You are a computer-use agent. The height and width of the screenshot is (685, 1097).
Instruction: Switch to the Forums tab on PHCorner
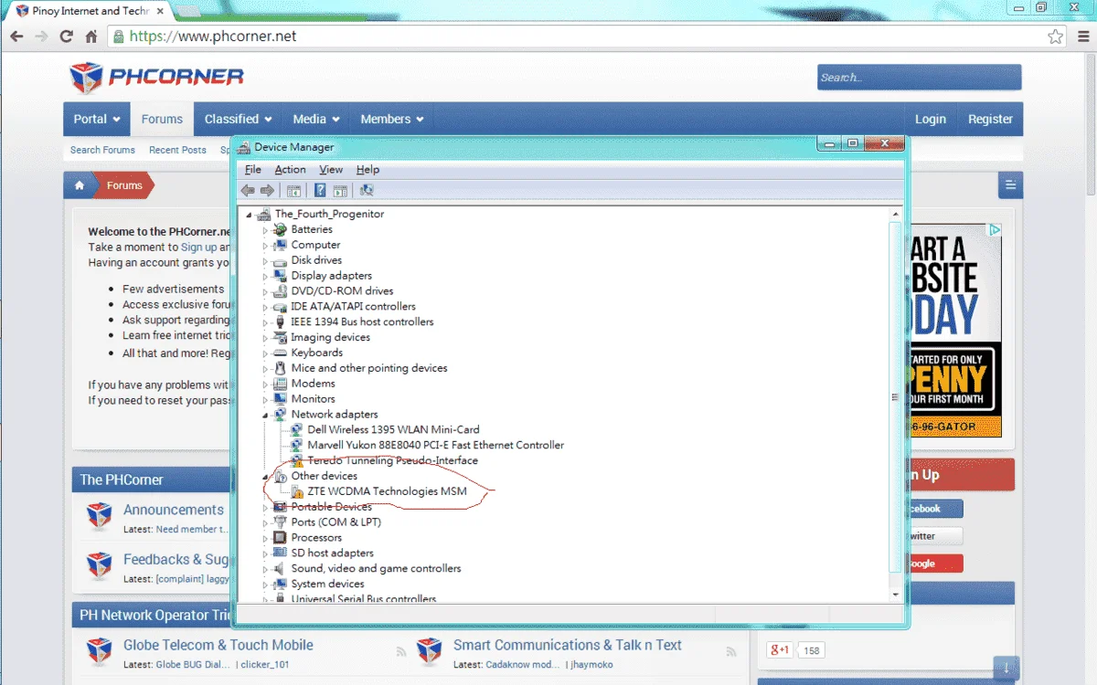point(162,119)
